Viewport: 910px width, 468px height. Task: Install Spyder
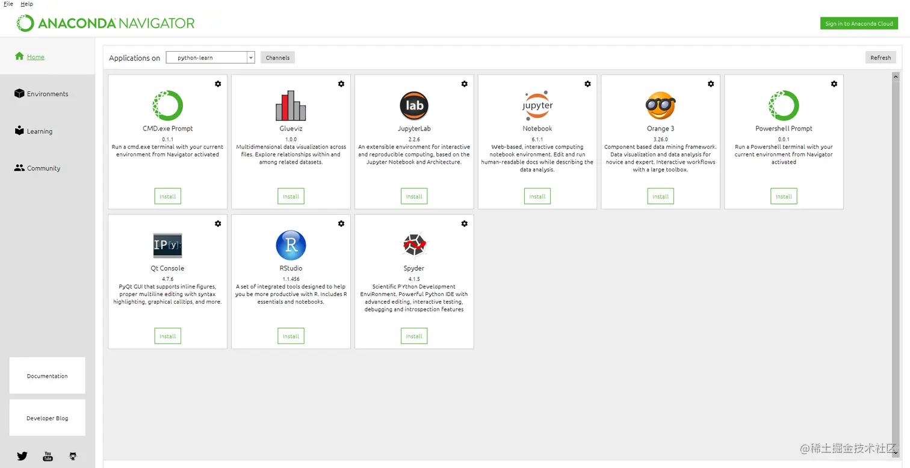(x=414, y=336)
